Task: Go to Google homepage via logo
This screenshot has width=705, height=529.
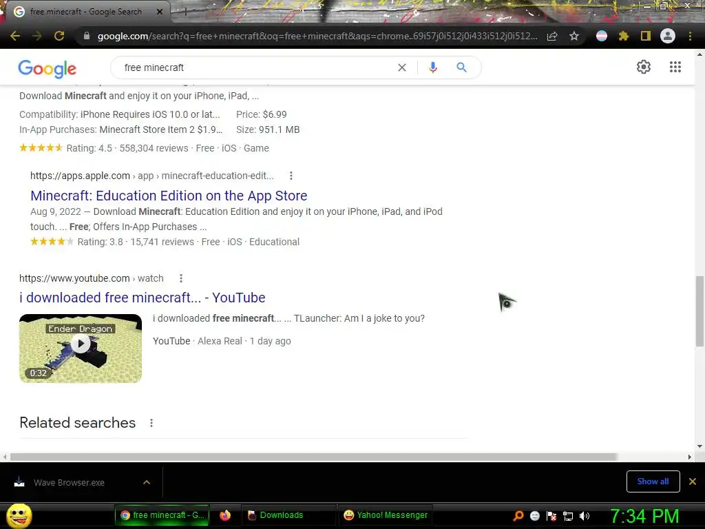Action: [x=48, y=68]
